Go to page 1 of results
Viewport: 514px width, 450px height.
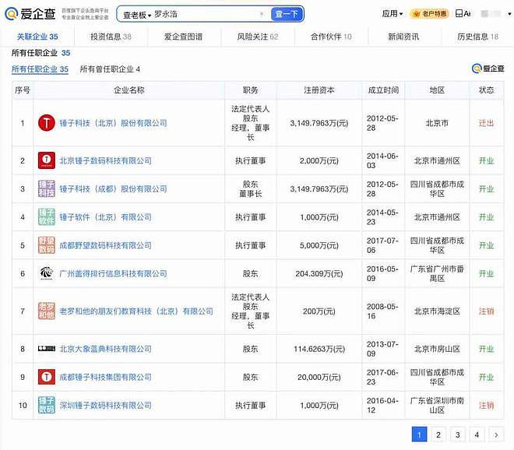pos(419,434)
